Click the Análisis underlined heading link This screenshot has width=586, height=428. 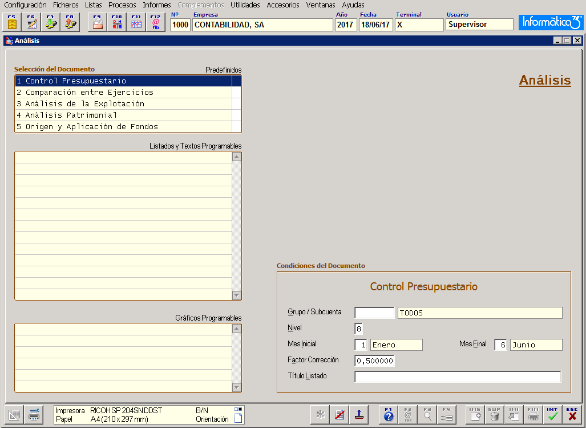tap(545, 80)
